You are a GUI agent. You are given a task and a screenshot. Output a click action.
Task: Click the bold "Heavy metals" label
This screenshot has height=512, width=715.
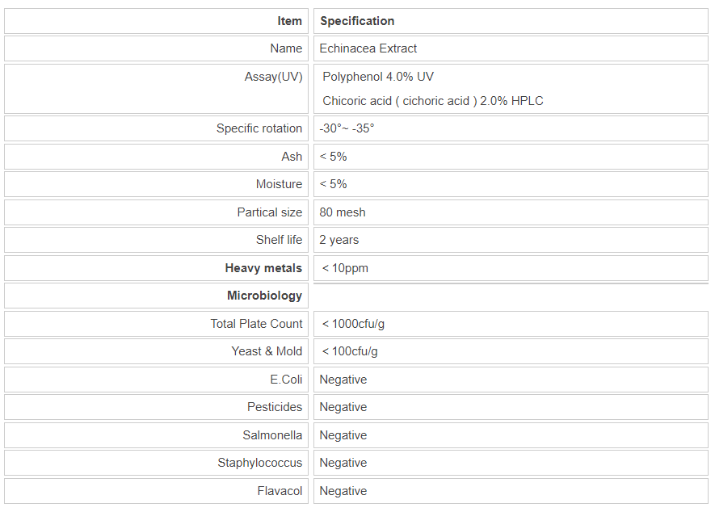click(x=263, y=268)
